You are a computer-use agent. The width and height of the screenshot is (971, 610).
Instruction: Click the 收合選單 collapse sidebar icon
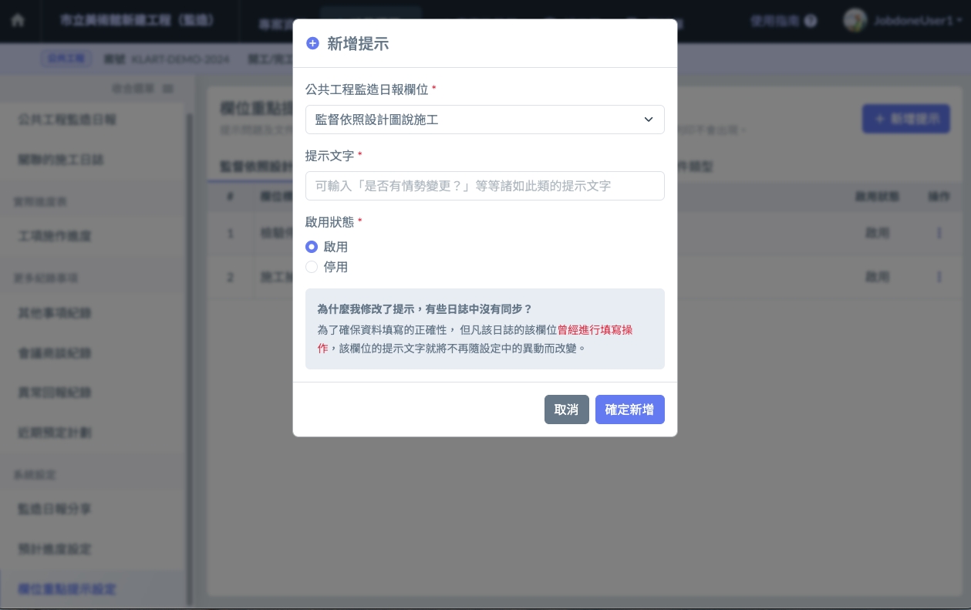click(168, 89)
